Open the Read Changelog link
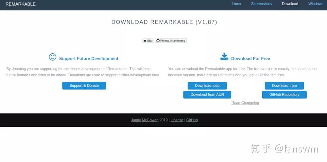 point(245,103)
